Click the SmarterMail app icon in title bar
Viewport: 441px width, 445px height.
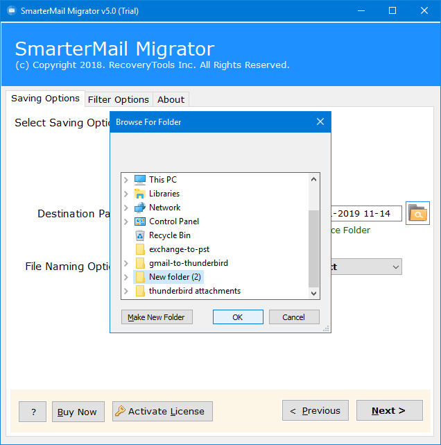pyautogui.click(x=12, y=11)
